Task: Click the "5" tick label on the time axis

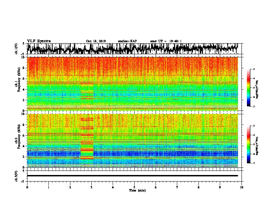Action: coord(134,187)
